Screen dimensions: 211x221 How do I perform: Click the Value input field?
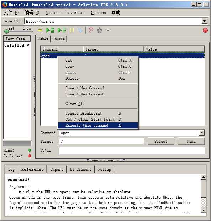click(x=132, y=151)
